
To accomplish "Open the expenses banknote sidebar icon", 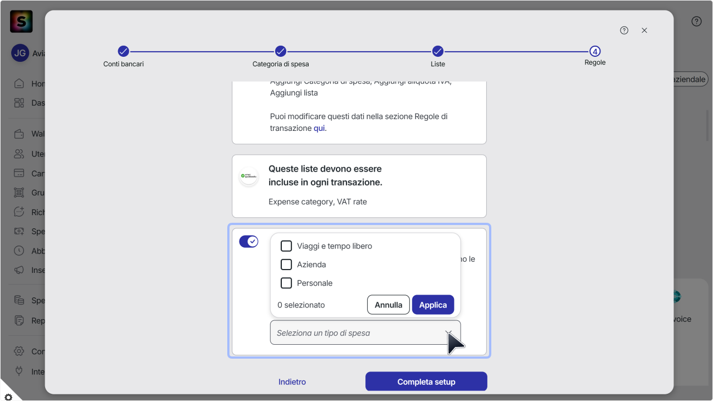I will (x=19, y=231).
